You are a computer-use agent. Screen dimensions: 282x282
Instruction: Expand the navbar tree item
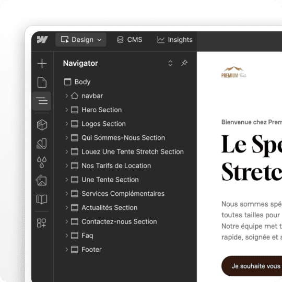(66, 96)
